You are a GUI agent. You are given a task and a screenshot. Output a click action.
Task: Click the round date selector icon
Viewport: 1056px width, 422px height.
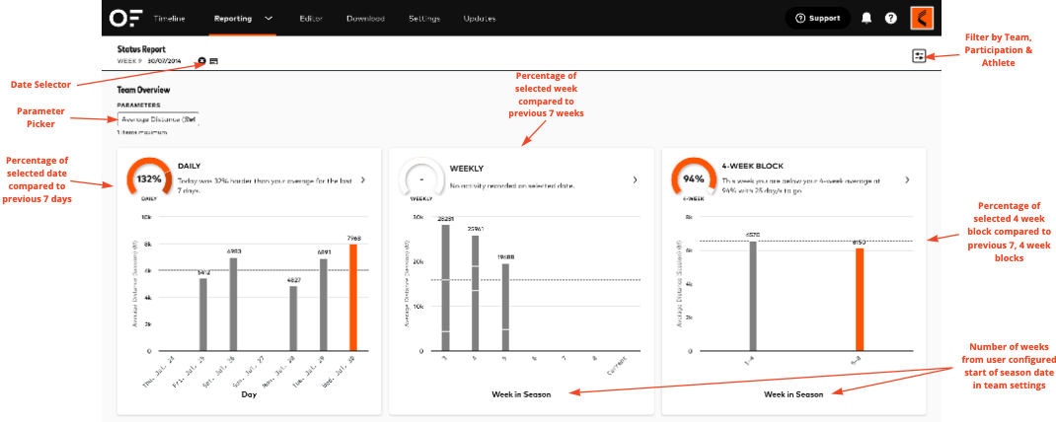point(202,61)
